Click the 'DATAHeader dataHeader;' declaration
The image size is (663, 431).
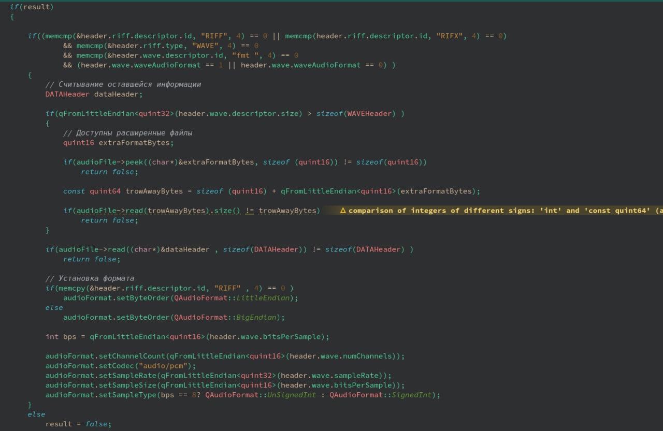coord(94,94)
